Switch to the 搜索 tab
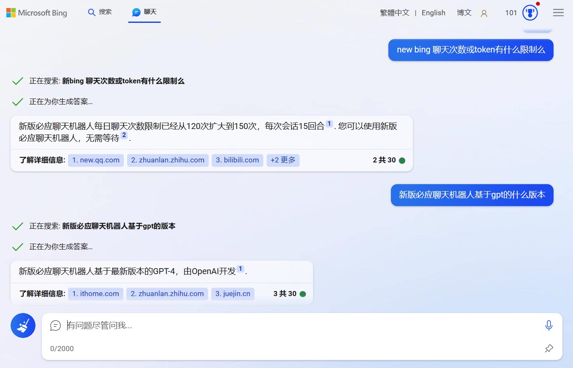 pyautogui.click(x=100, y=12)
